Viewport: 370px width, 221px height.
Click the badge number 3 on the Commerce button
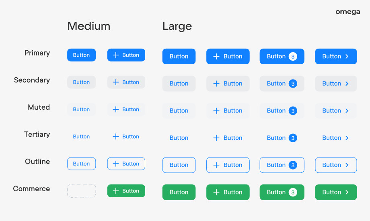pyautogui.click(x=293, y=192)
